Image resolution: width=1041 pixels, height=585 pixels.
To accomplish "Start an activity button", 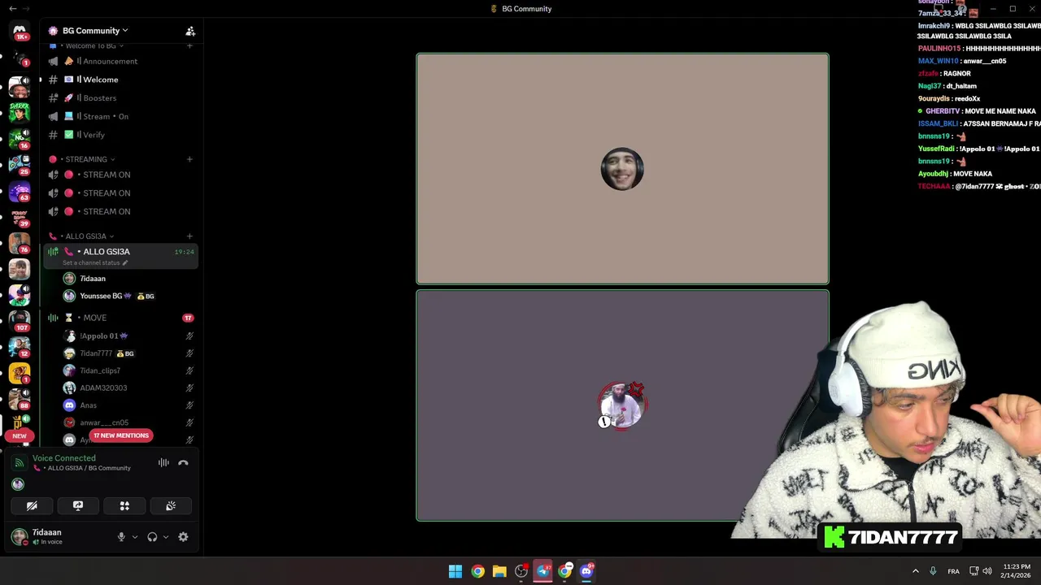I will 124,505.
